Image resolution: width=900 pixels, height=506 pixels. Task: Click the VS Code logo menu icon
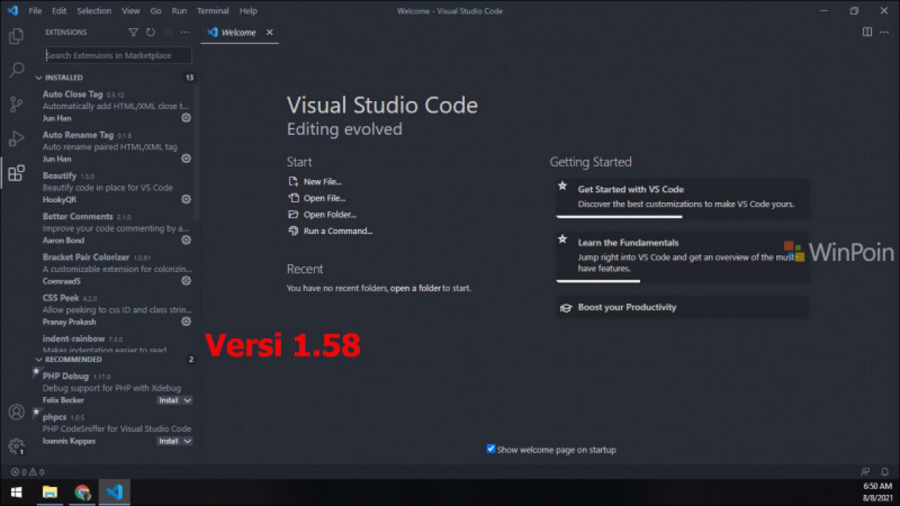[12, 11]
